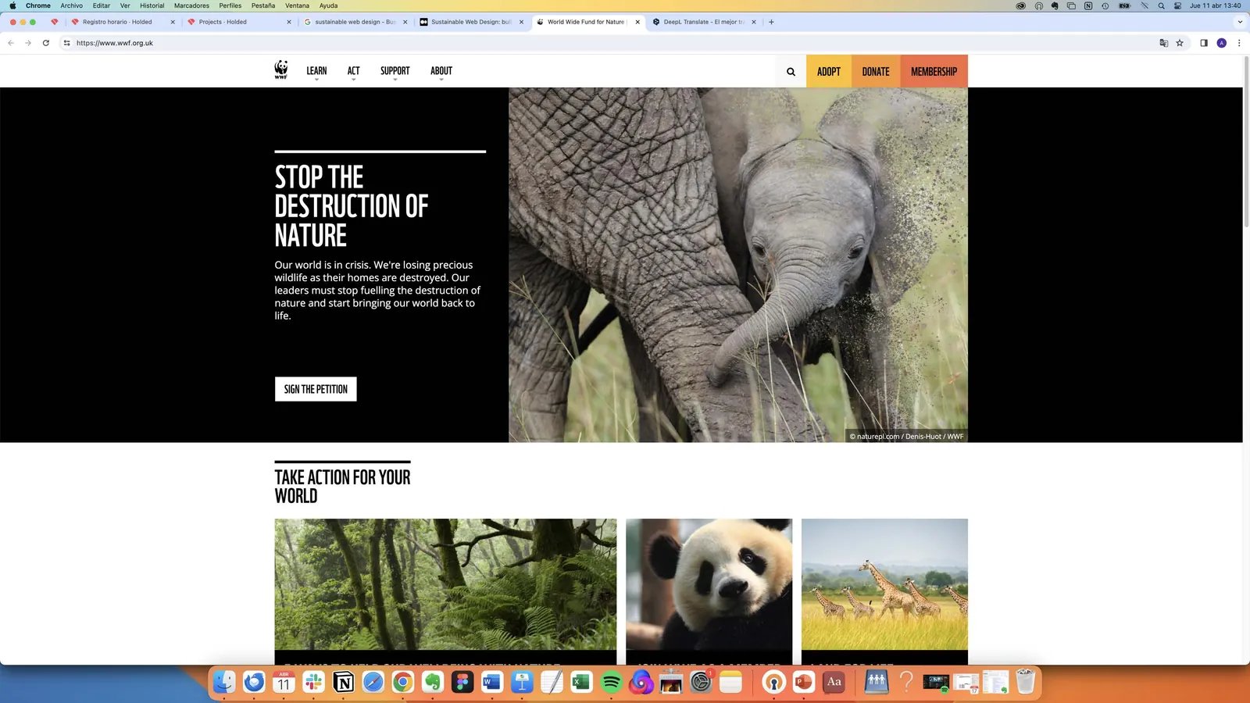Open Figma from the dock

(x=462, y=682)
